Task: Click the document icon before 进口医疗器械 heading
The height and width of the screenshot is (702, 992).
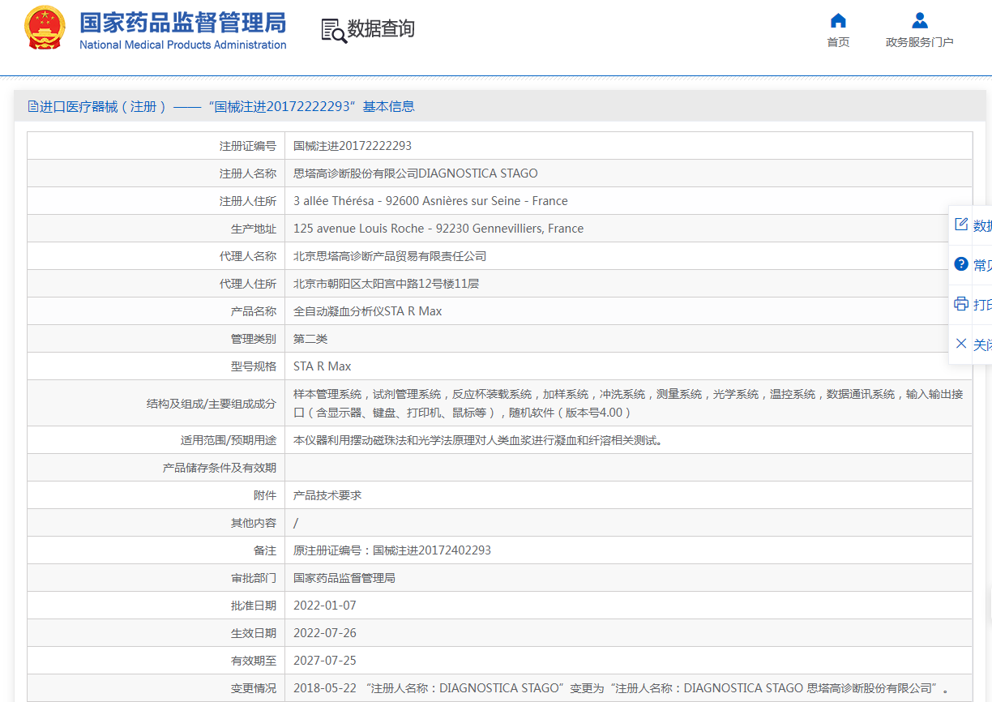Action: pyautogui.click(x=33, y=106)
